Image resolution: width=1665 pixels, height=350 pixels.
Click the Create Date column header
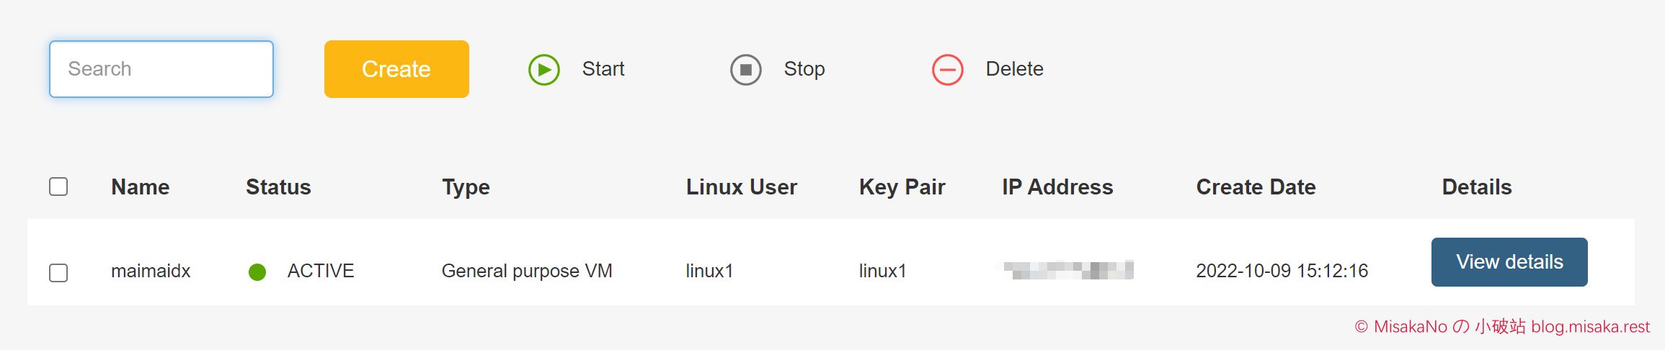[1256, 187]
